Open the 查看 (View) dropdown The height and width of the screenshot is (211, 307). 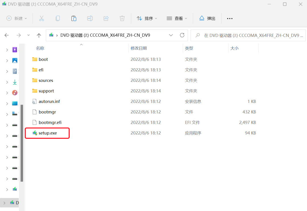pos(177,18)
